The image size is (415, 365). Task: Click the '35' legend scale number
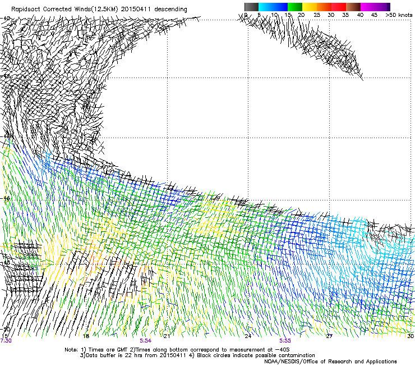pos(345,15)
